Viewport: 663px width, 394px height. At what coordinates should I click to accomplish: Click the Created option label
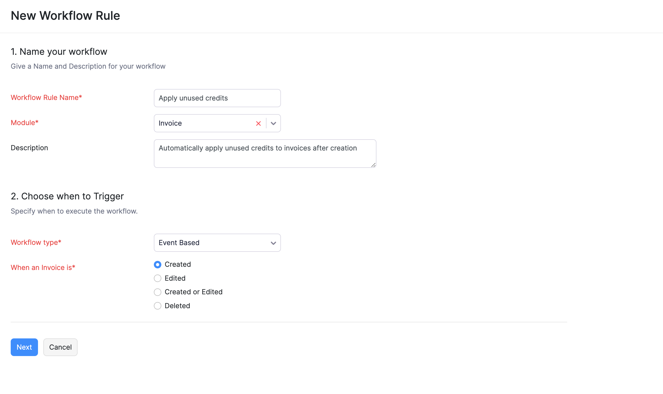click(x=178, y=264)
